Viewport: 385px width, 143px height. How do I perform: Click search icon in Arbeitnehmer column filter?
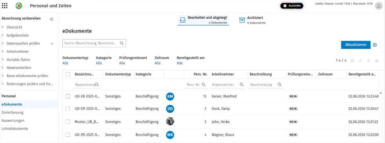tap(242, 84)
